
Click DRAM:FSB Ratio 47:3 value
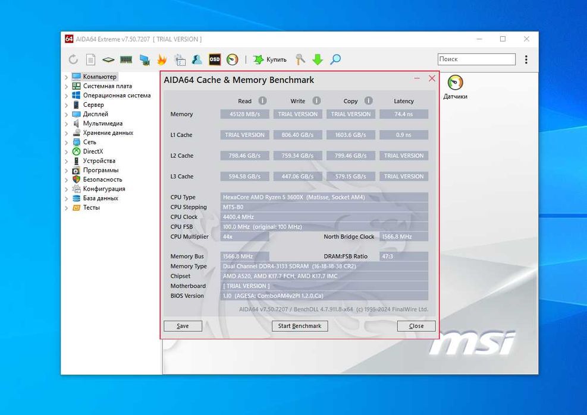pos(404,256)
